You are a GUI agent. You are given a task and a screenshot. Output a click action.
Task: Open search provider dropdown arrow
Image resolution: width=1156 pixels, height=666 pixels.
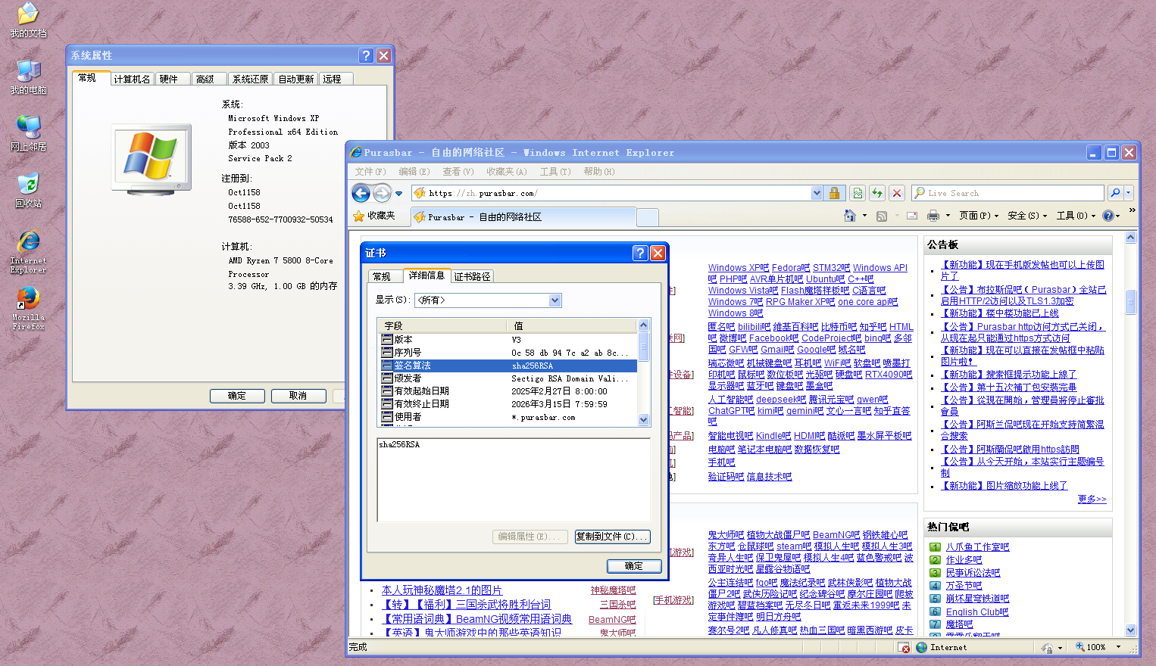click(1128, 193)
